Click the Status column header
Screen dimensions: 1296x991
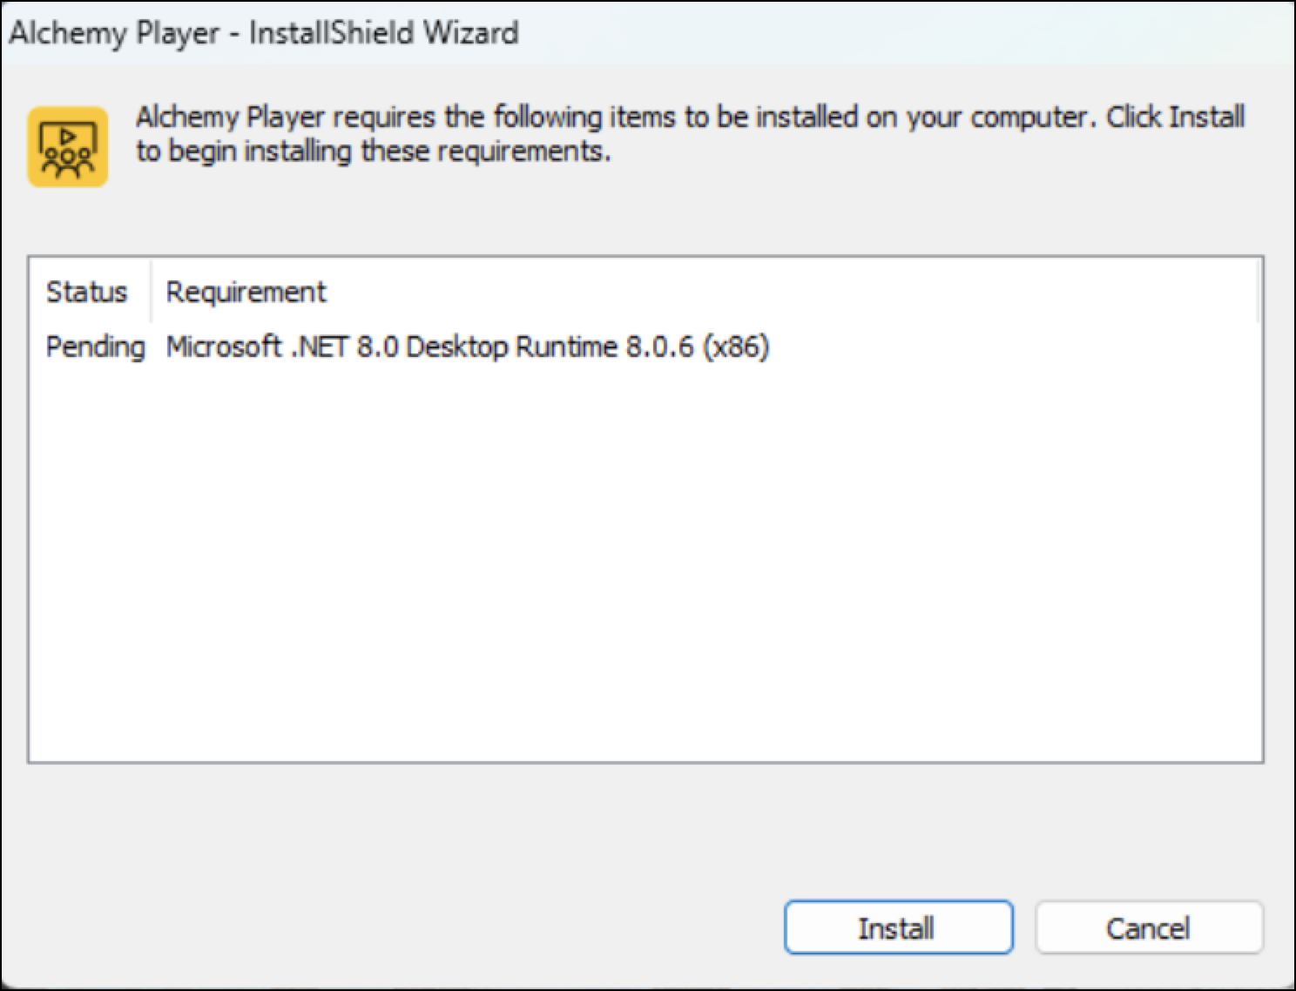(x=86, y=292)
